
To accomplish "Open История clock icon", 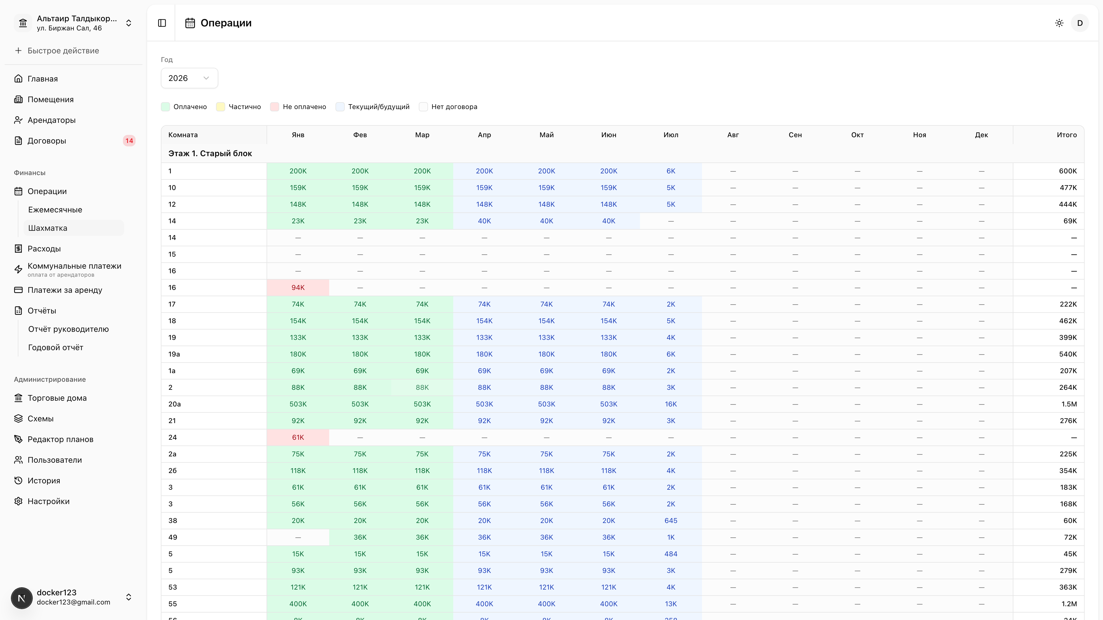I will click(18, 480).
